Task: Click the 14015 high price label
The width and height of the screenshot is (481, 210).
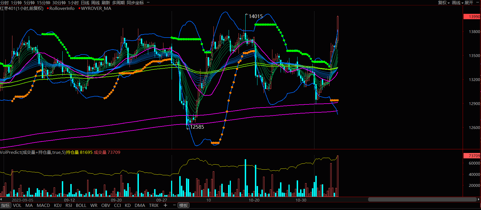Action: pyautogui.click(x=256, y=16)
